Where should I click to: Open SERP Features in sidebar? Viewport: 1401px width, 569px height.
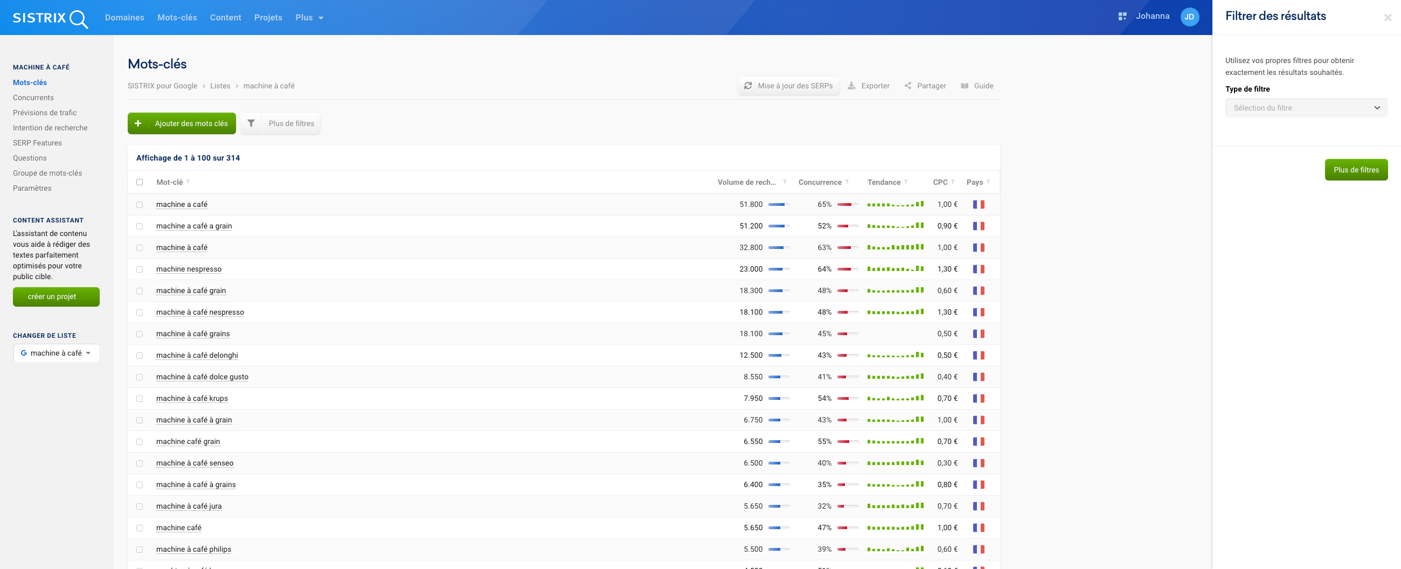pos(37,143)
